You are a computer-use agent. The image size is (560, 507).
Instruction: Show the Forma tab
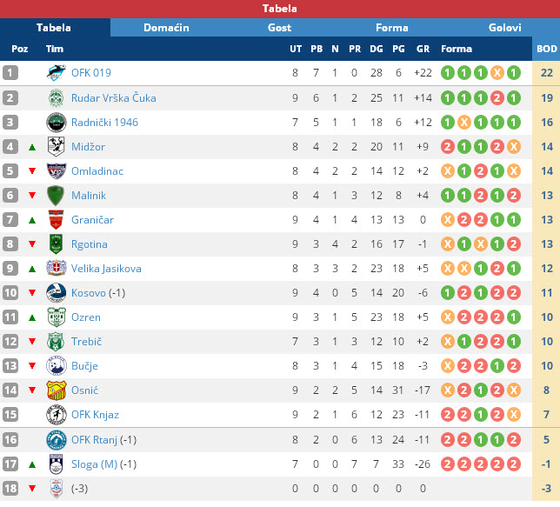(391, 28)
